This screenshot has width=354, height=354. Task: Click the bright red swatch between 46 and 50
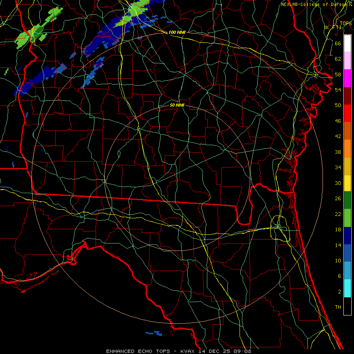[x=347, y=113]
